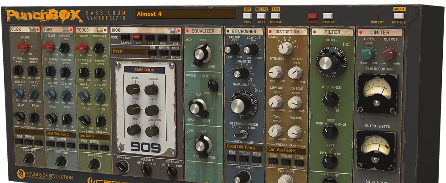Viewport: 446px width, 183px height.
Task: Click the Options button under About
Action: coord(399,16)
